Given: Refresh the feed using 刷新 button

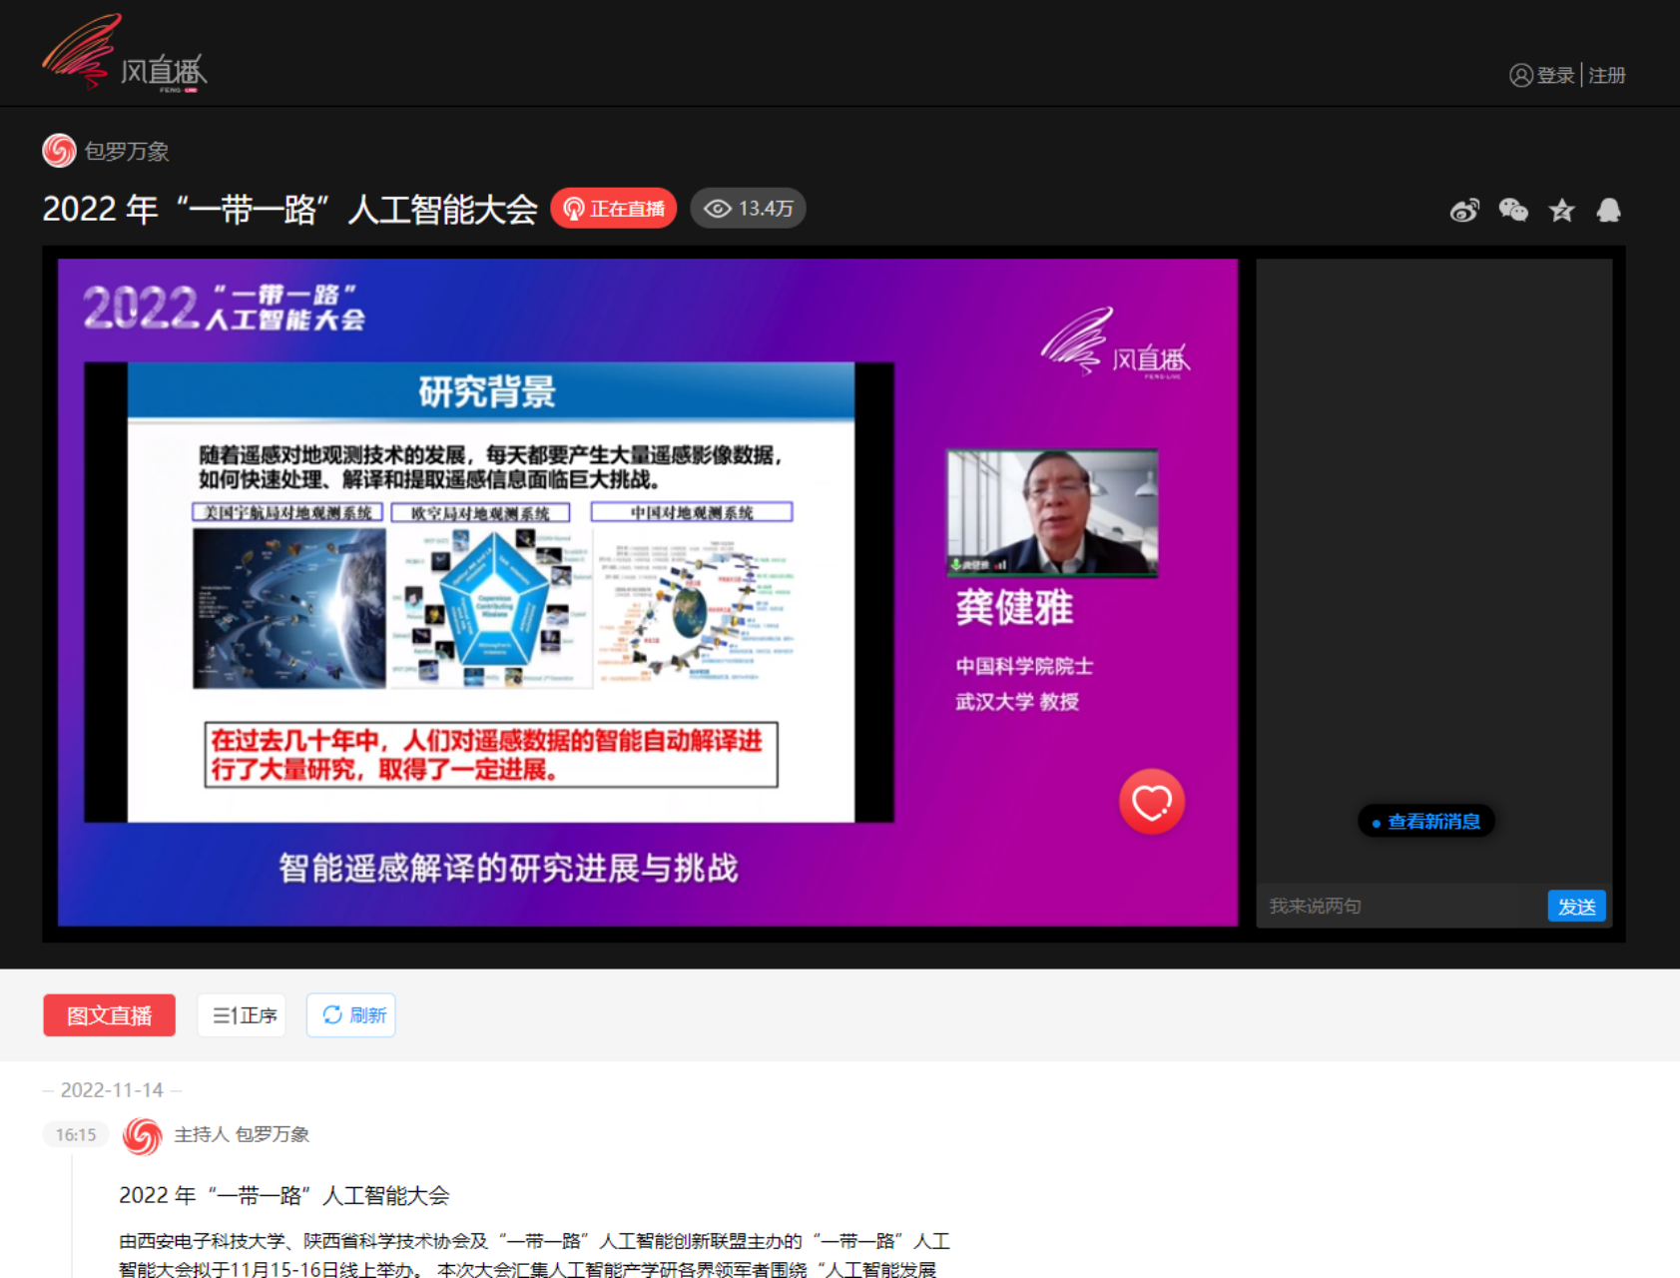Looking at the screenshot, I should (351, 1015).
